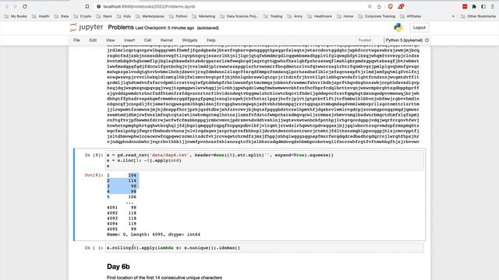499x280 pixels.
Task: Click the Jupyter logo
Action: click(87, 28)
